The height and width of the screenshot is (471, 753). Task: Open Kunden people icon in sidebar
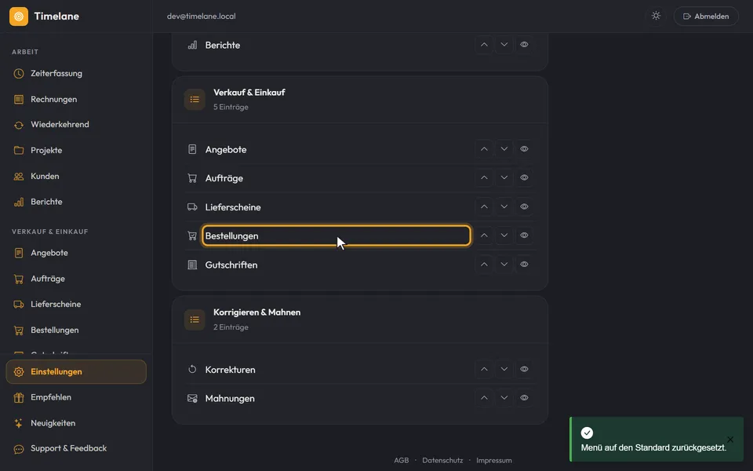coord(19,177)
